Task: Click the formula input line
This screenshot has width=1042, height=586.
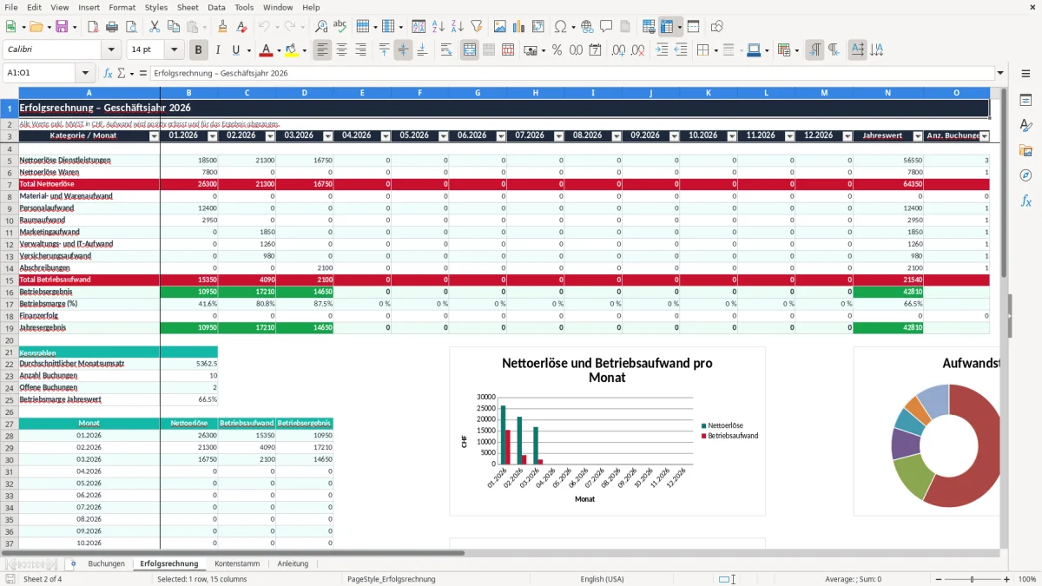Action: pos(572,73)
